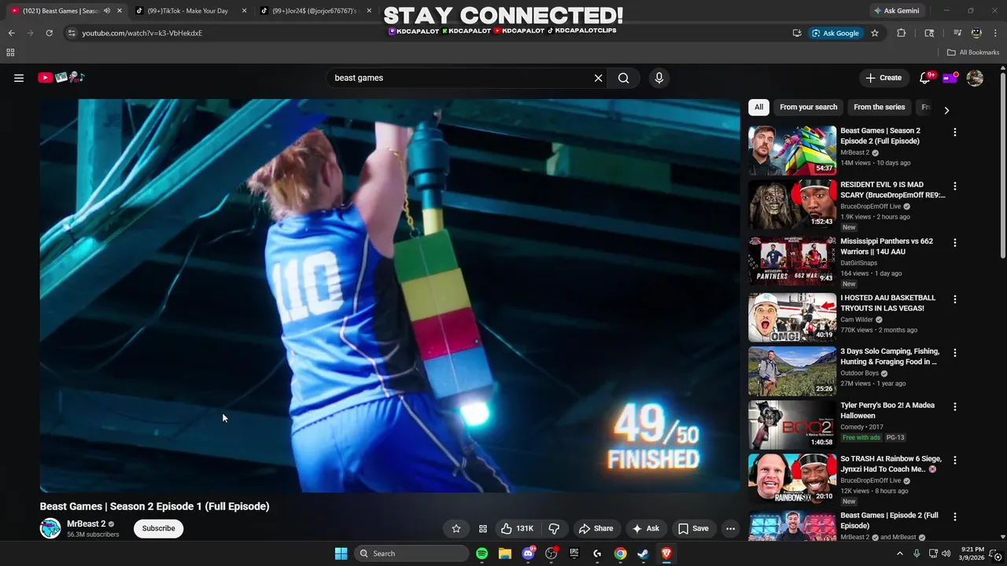Open Windows Start menu
The height and width of the screenshot is (566, 1007).
coord(341,553)
